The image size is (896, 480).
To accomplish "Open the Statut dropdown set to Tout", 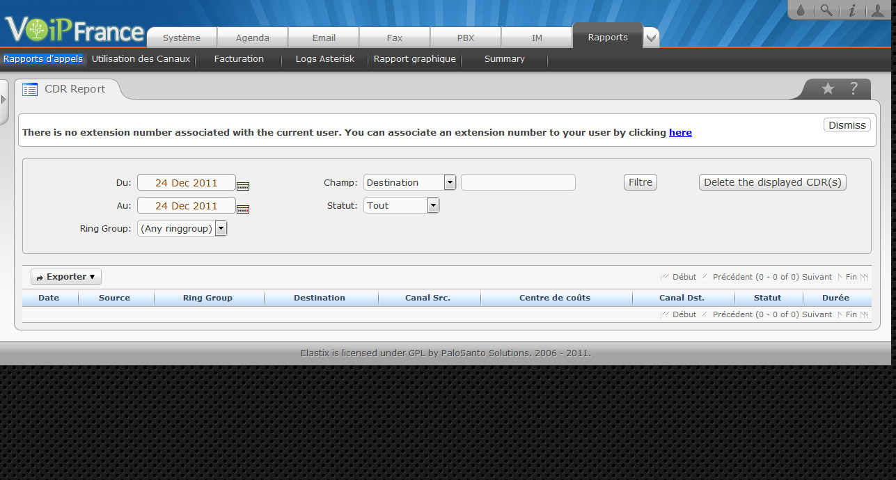I will [x=433, y=205].
